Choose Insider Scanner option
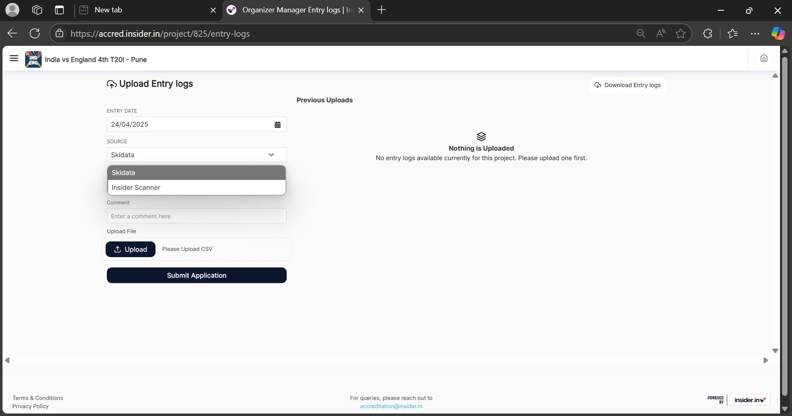 point(196,188)
